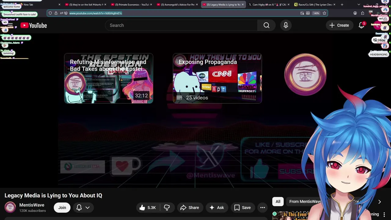Open the YouTube guide hamburger menu
Image resolution: width=391 pixels, height=220 pixels.
[x=10, y=25]
